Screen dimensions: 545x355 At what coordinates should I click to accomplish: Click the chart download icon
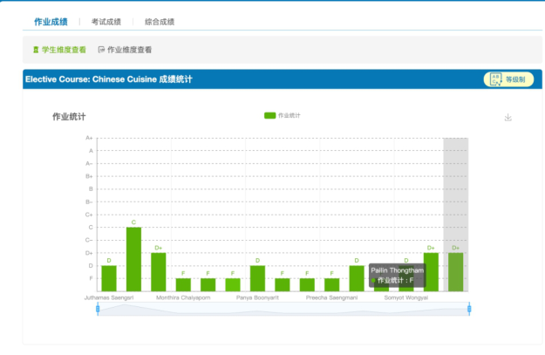click(x=508, y=118)
